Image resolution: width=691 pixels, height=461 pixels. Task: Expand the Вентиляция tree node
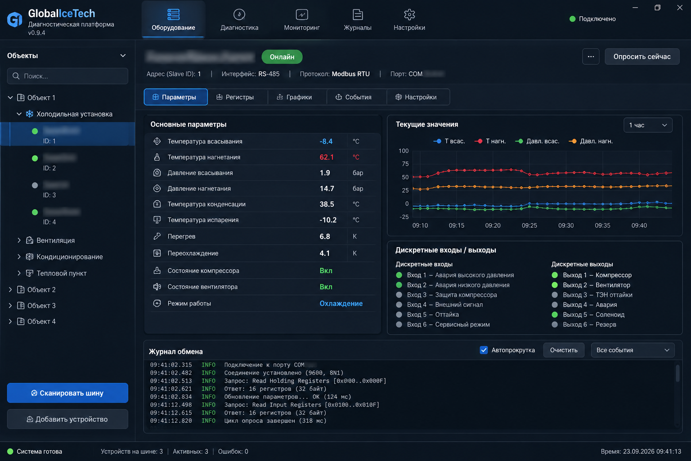19,240
